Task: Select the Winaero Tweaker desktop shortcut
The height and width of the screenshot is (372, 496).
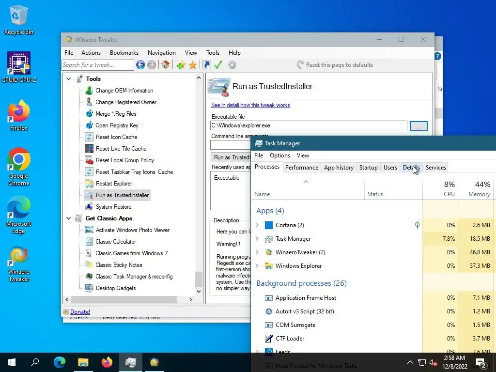Action: coord(19,264)
